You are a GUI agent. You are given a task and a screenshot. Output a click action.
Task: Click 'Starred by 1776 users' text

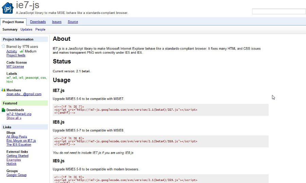[22, 47]
